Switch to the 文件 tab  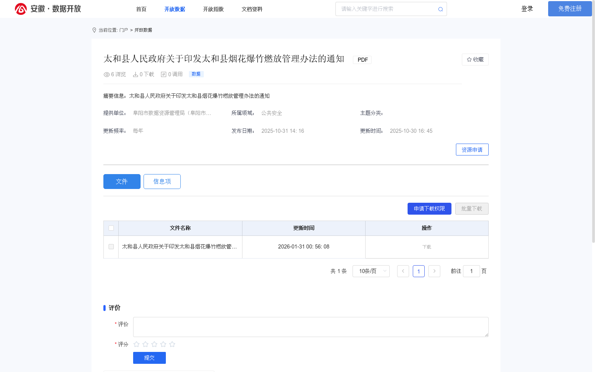(122, 182)
